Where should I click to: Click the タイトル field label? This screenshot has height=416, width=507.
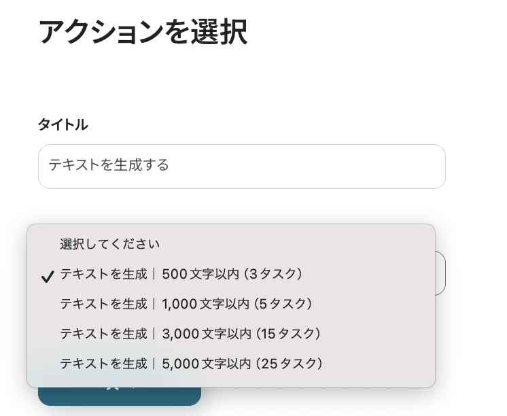click(x=63, y=124)
